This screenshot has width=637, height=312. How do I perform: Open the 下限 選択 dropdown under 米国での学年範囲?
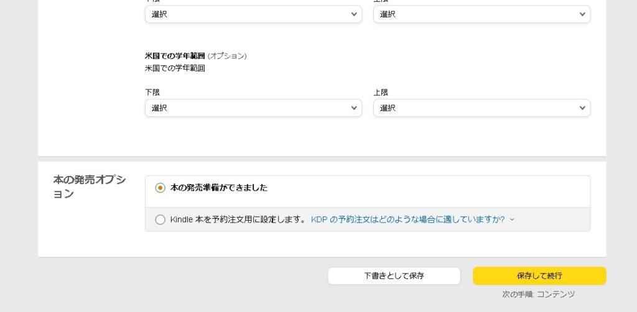(249, 108)
